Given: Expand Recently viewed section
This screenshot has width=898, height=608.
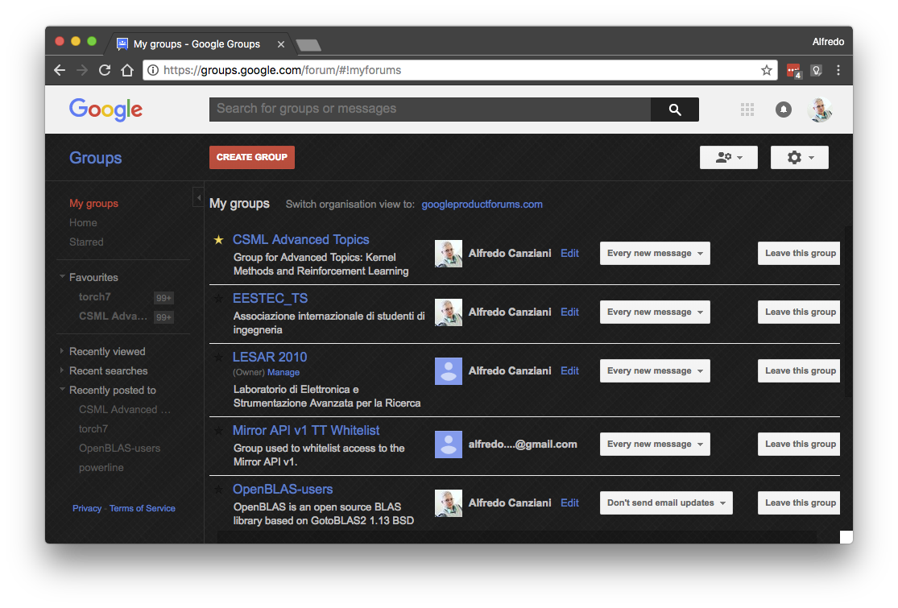Looking at the screenshot, I should click(62, 351).
